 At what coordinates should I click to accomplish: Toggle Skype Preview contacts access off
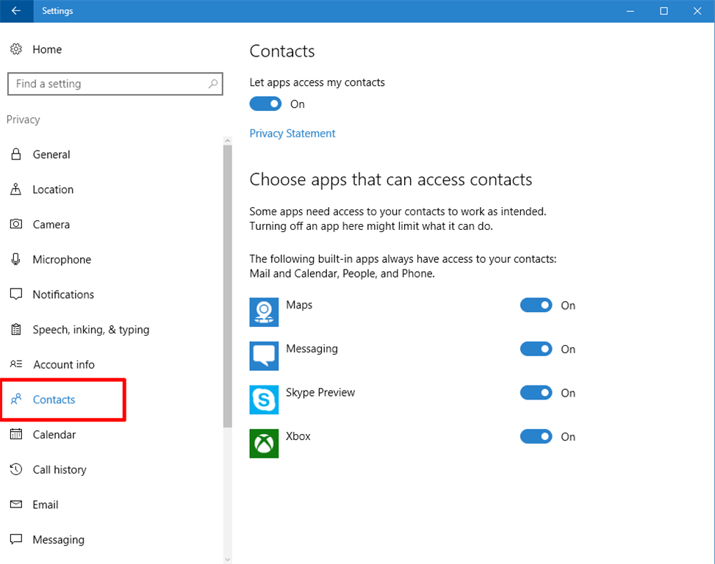[x=536, y=393]
